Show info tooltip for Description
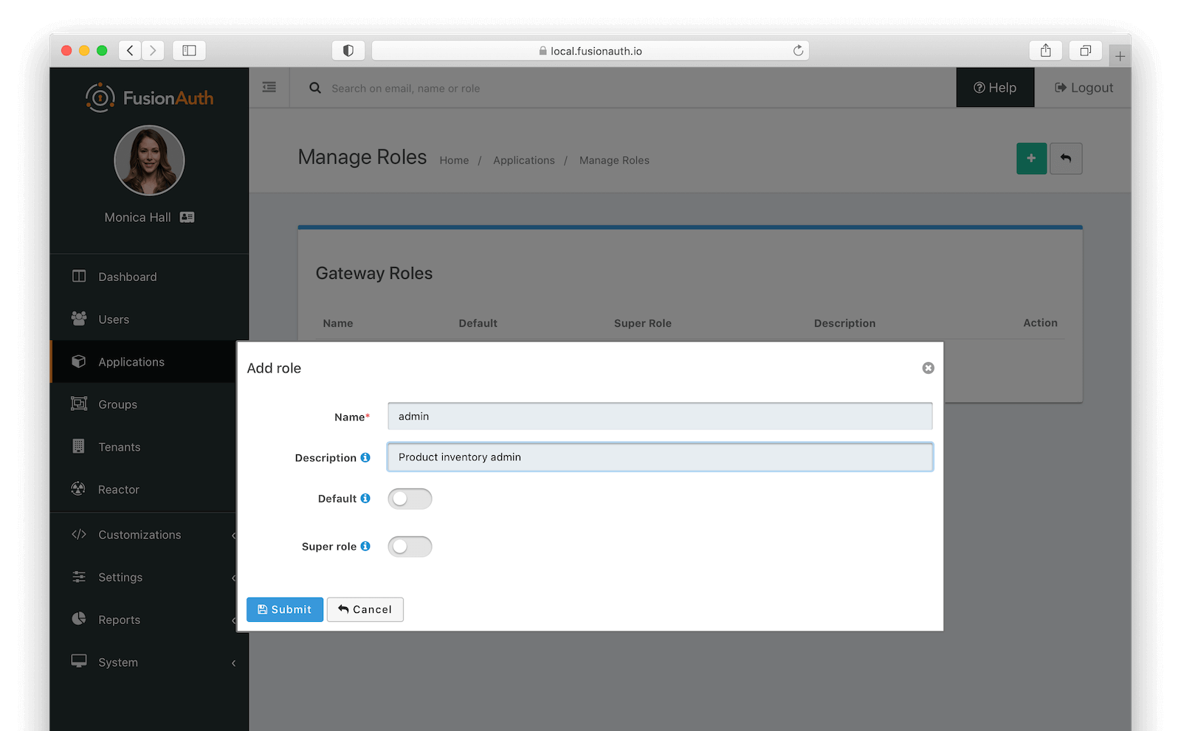The width and height of the screenshot is (1181, 731). pos(365,457)
